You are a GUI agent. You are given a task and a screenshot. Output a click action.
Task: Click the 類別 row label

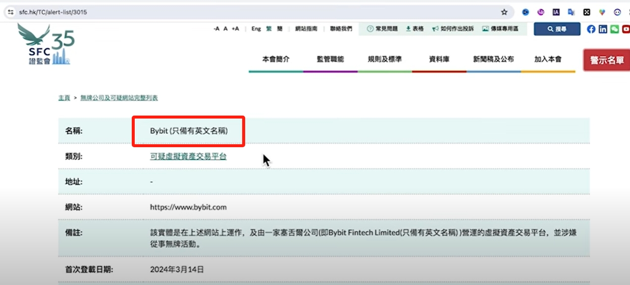coord(74,157)
